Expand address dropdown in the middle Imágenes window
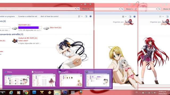 (x=119, y=9)
